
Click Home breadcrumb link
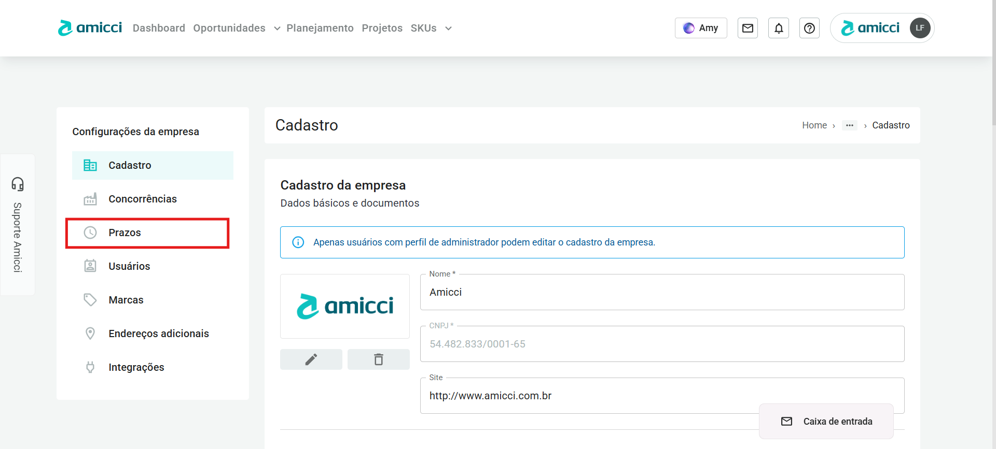[814, 125]
